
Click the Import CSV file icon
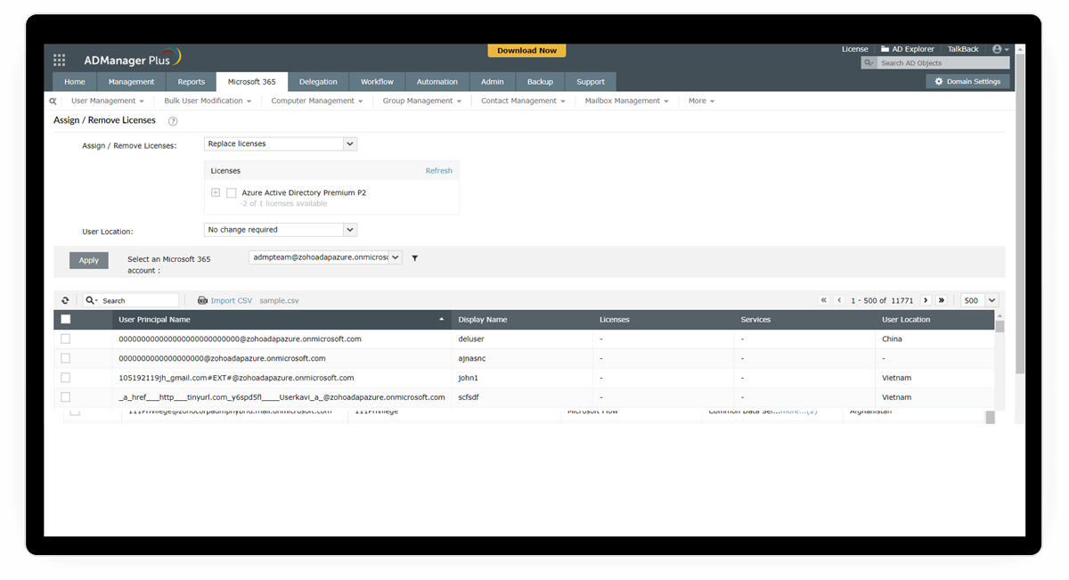pos(202,301)
